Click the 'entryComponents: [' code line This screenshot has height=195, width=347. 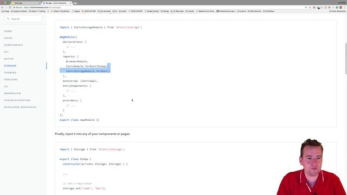77,86
